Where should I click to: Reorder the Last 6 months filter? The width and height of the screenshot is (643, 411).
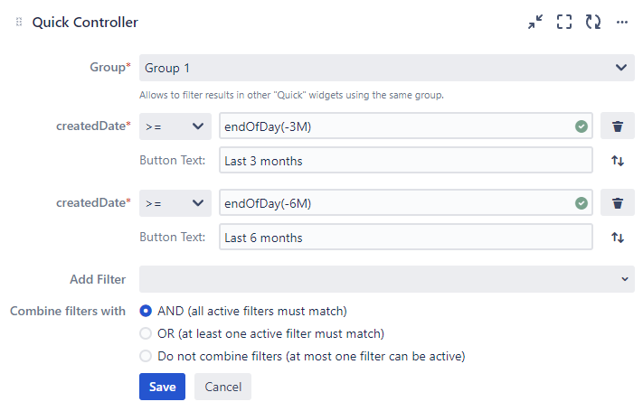(618, 238)
